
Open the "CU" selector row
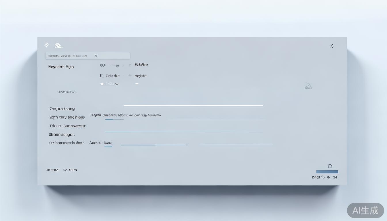pyautogui.click(x=109, y=65)
